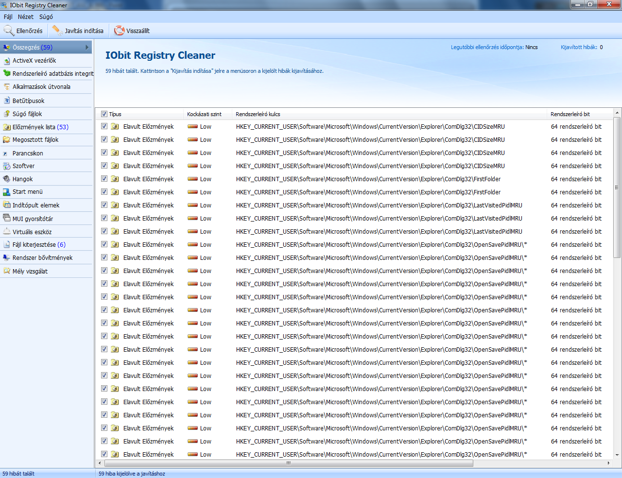This screenshot has height=478, width=622.
Task: Click the IObit Registry Cleaner title bar icon
Action: 4,5
